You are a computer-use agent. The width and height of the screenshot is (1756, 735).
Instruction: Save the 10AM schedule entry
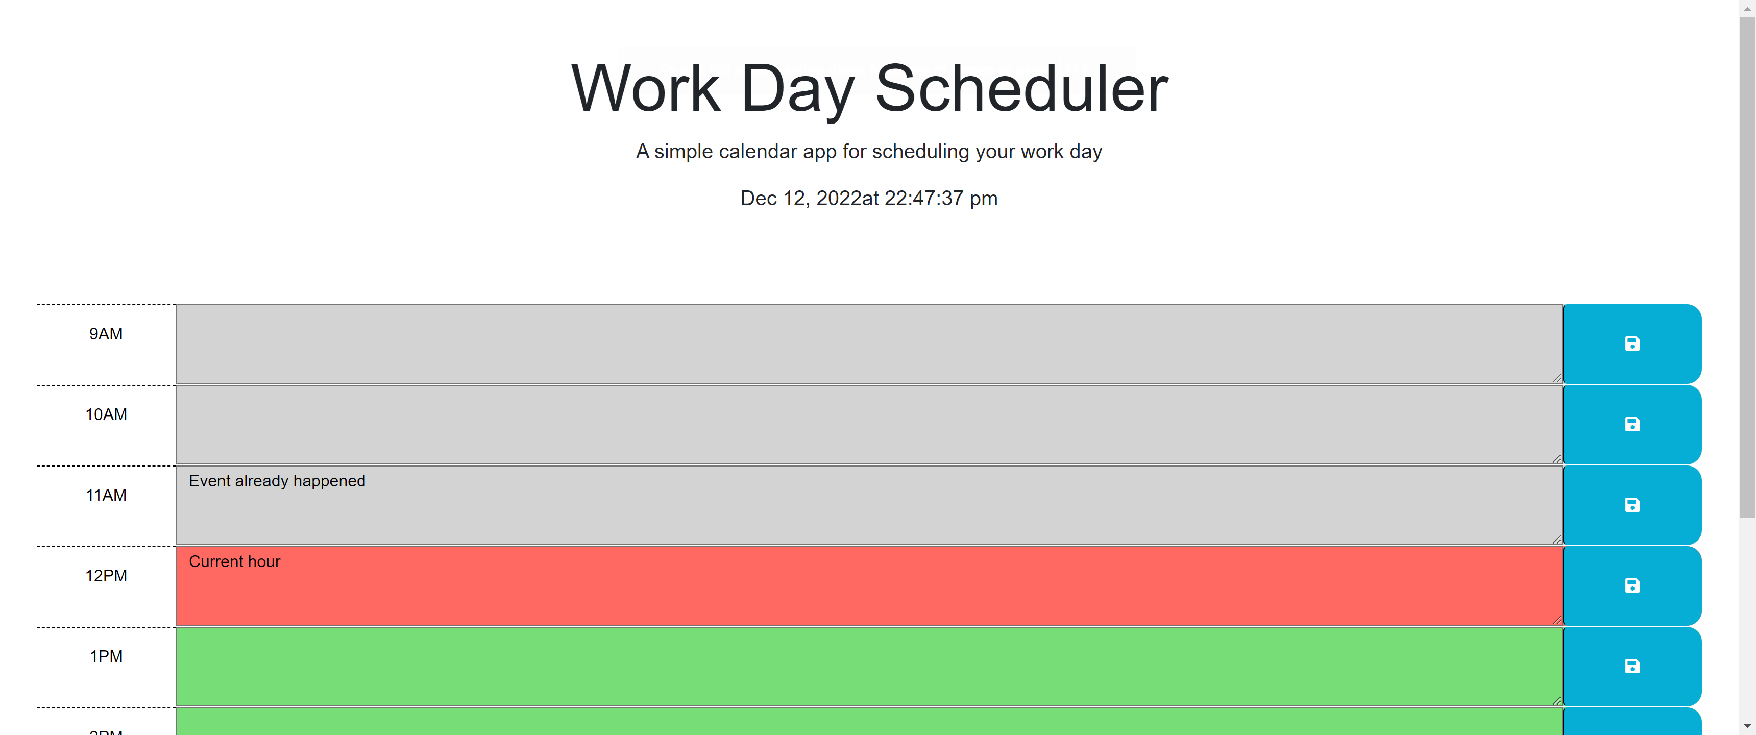[x=1632, y=424]
